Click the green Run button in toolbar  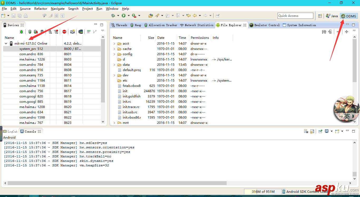pos(124,16)
